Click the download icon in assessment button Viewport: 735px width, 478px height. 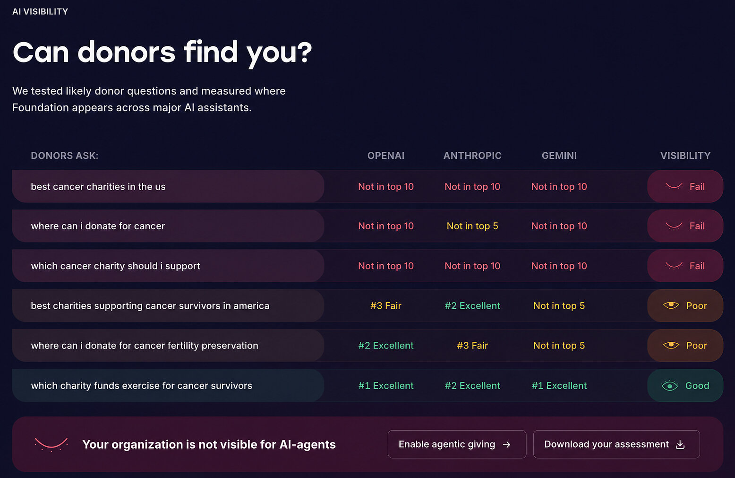(x=680, y=444)
